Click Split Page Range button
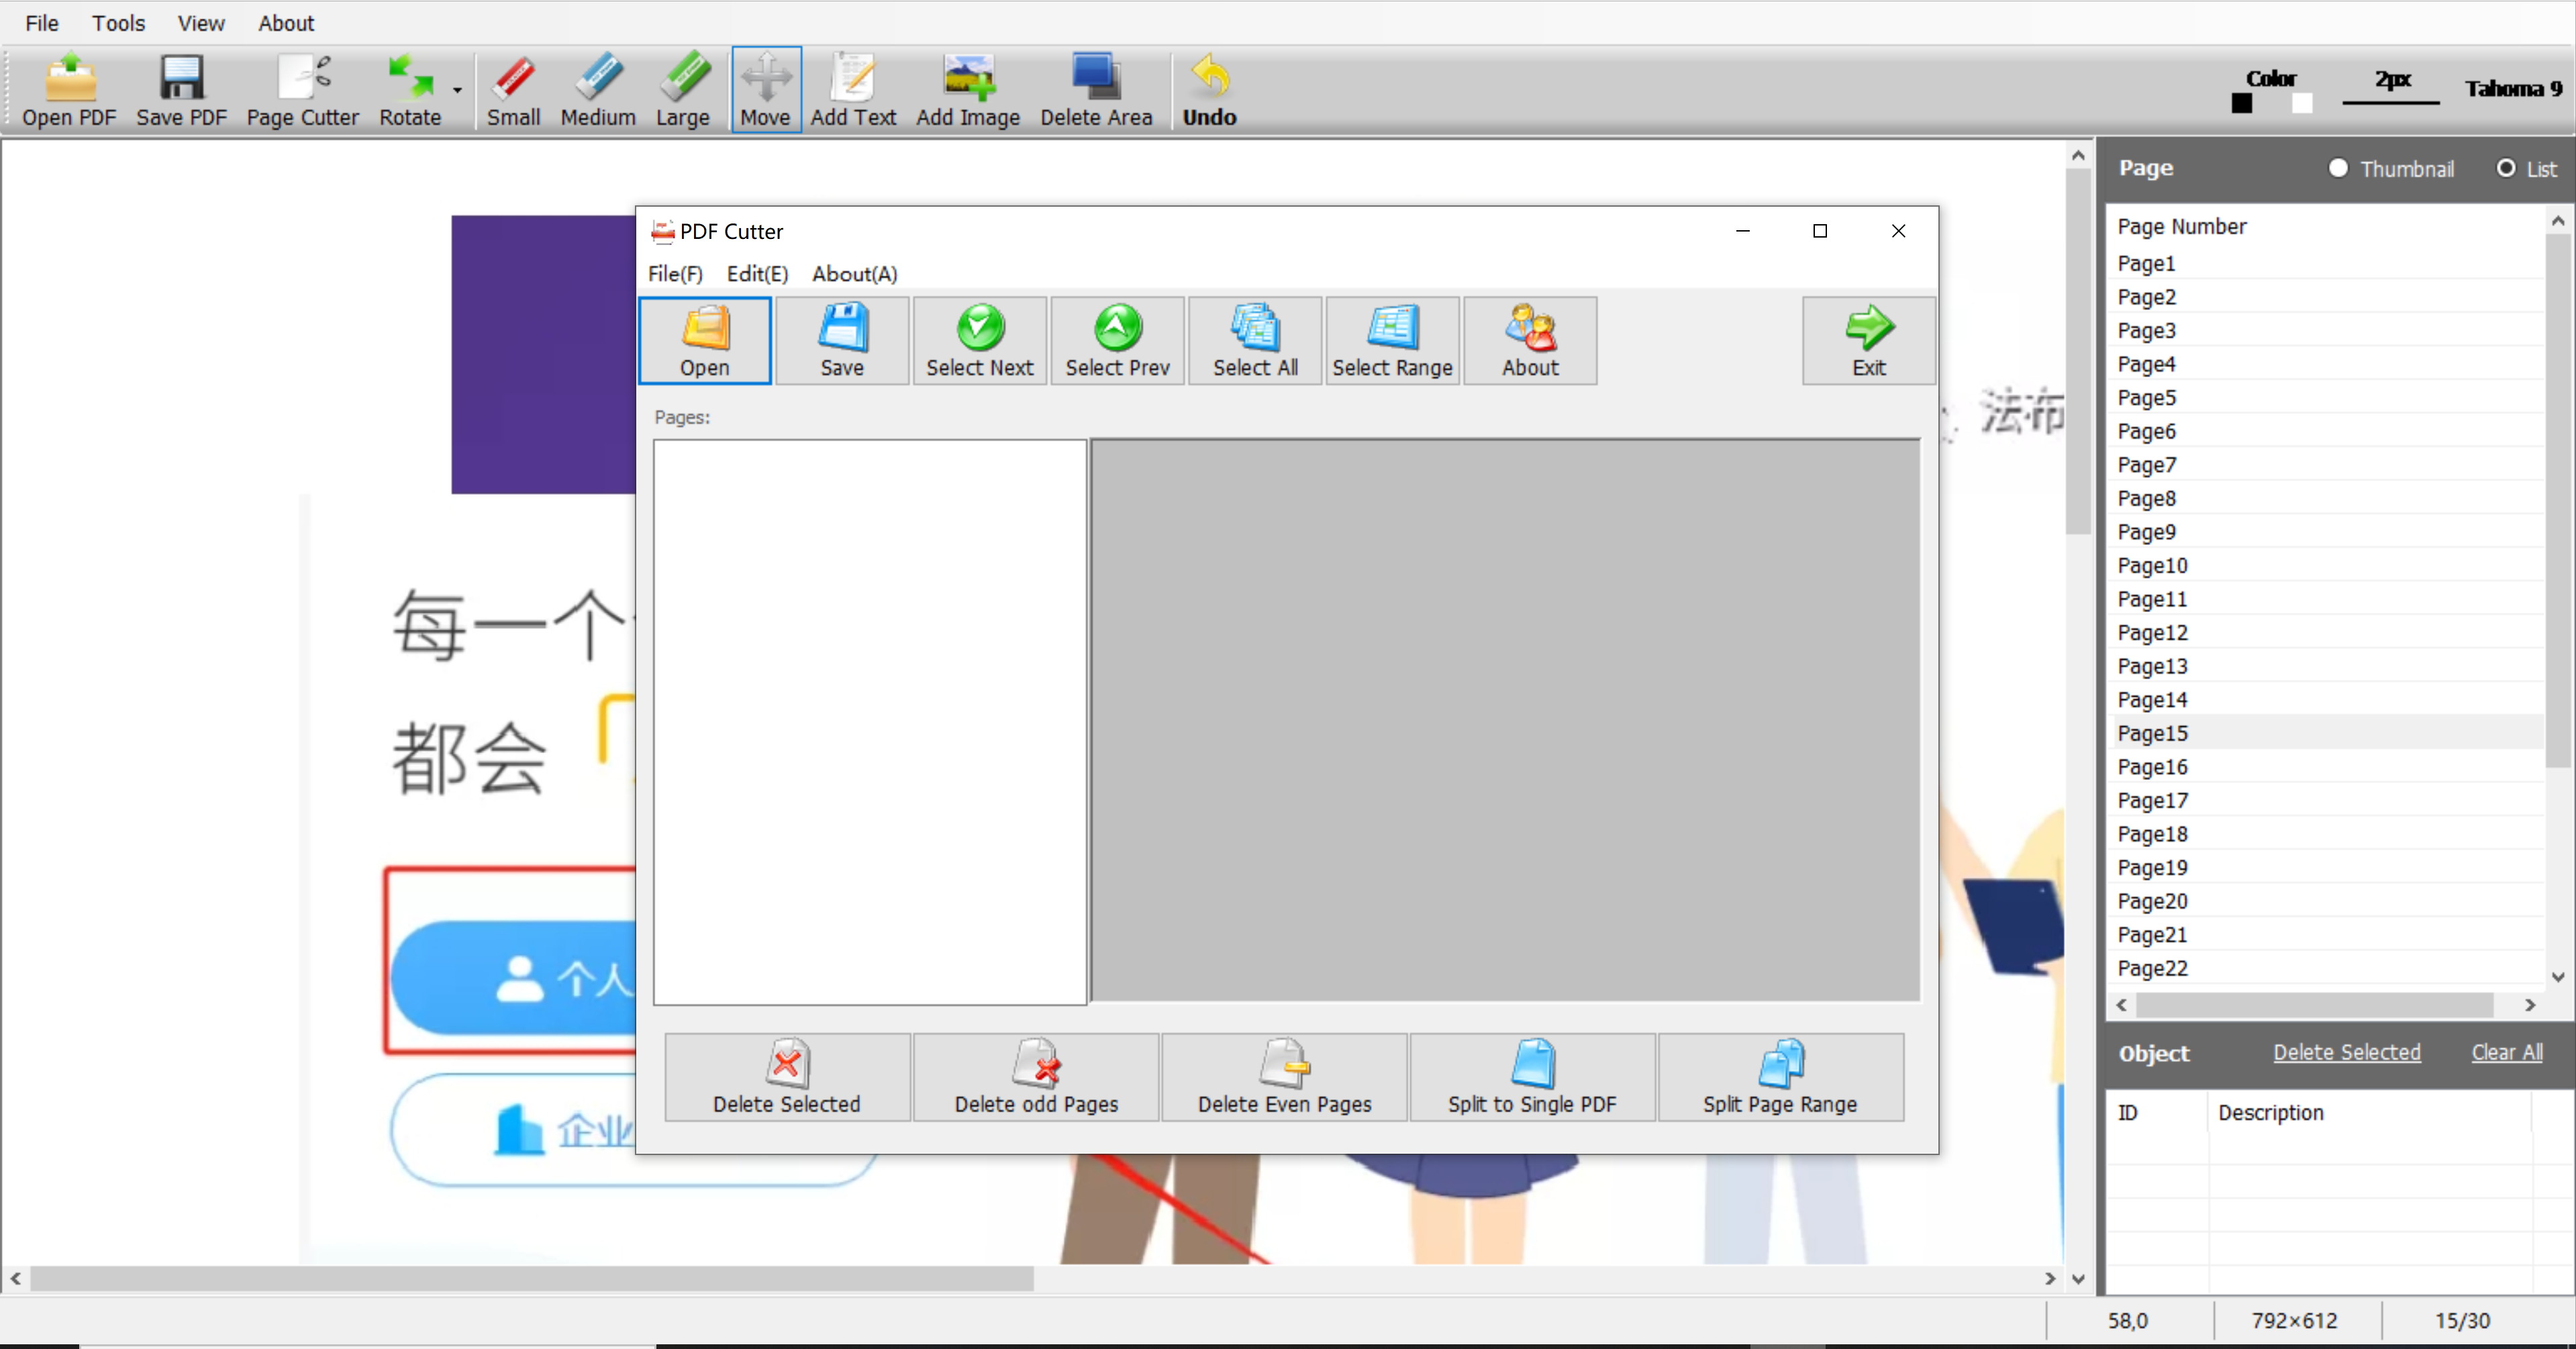2576x1349 pixels. [x=1780, y=1077]
